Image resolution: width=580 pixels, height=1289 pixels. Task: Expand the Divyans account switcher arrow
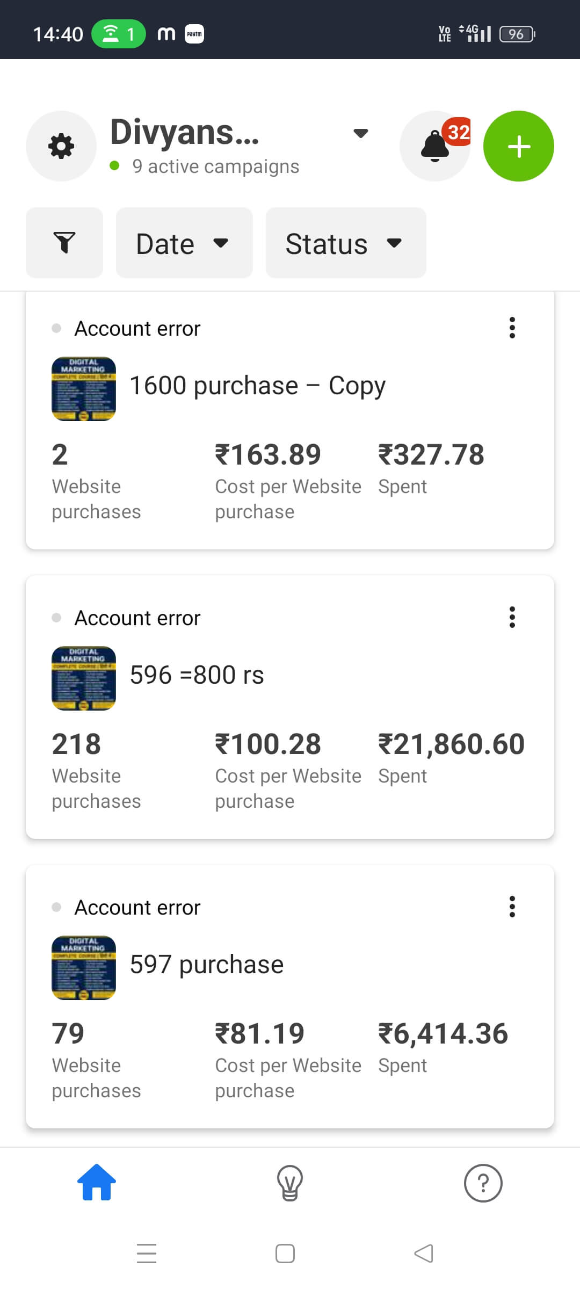coord(361,133)
